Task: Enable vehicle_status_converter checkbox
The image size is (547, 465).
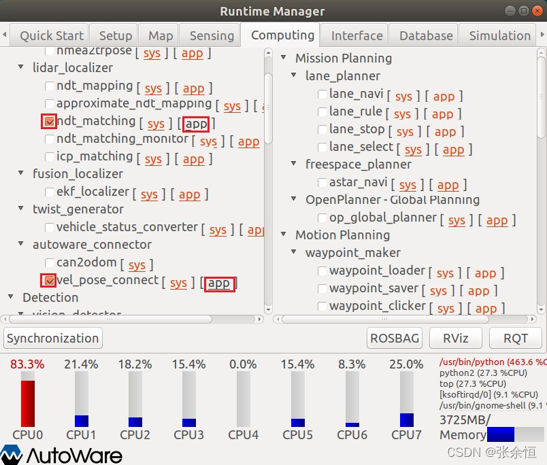Action: click(x=49, y=228)
